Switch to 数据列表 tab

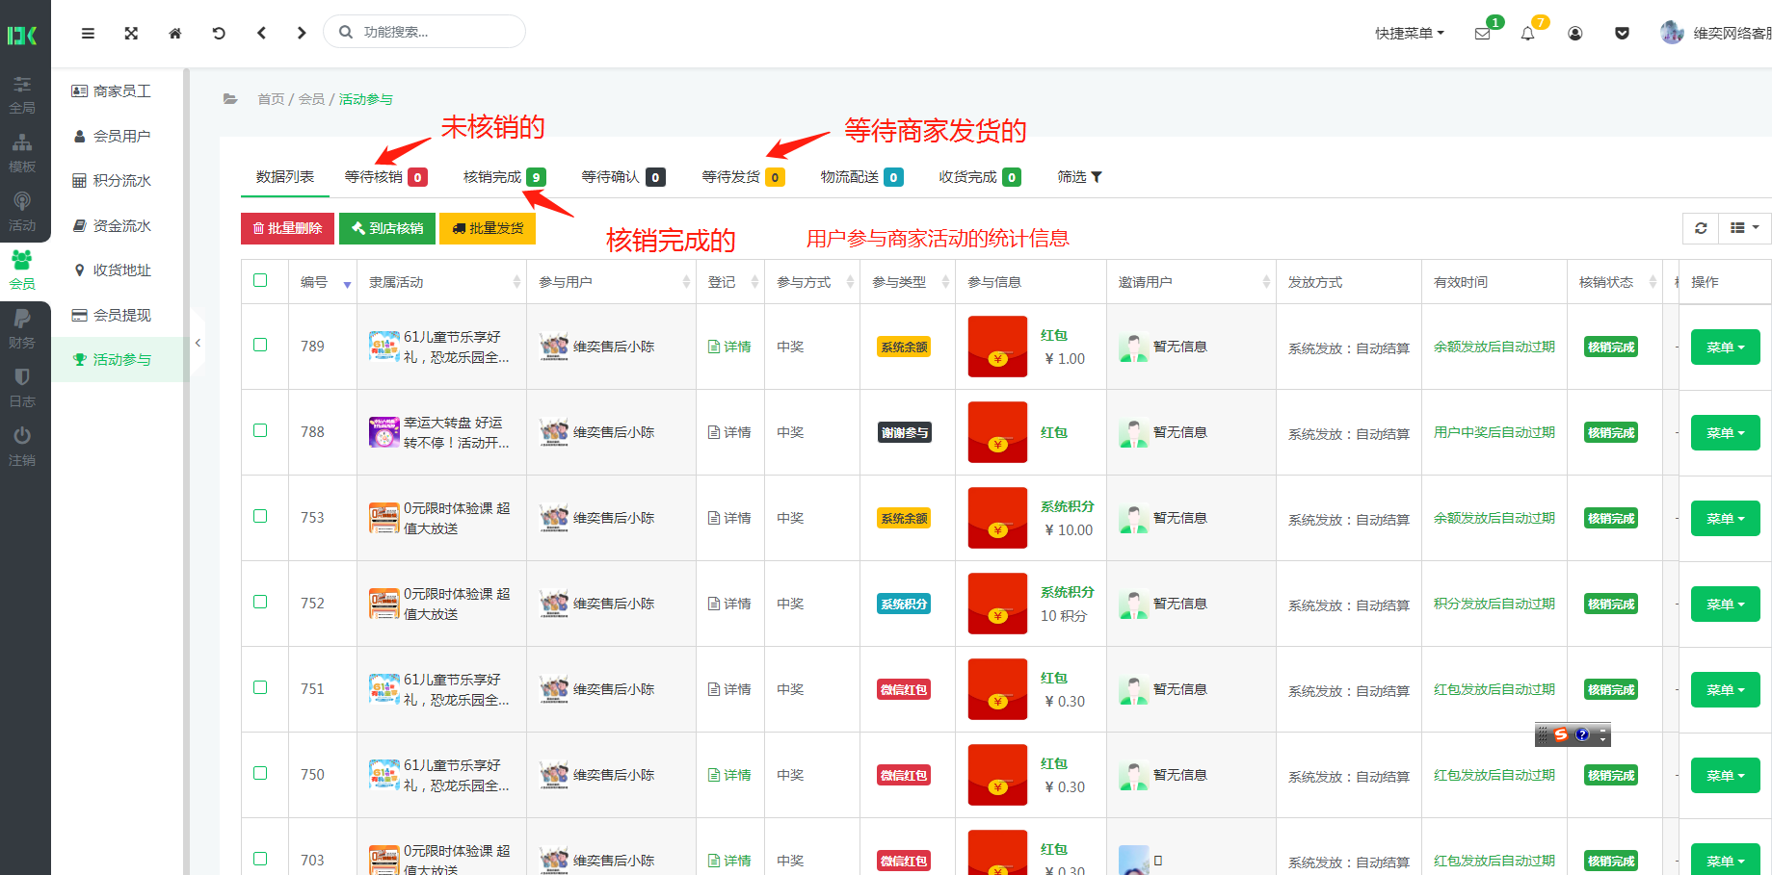[x=285, y=177]
